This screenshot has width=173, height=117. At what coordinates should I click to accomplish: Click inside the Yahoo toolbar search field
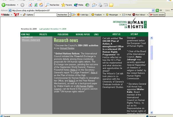tap(45, 15)
